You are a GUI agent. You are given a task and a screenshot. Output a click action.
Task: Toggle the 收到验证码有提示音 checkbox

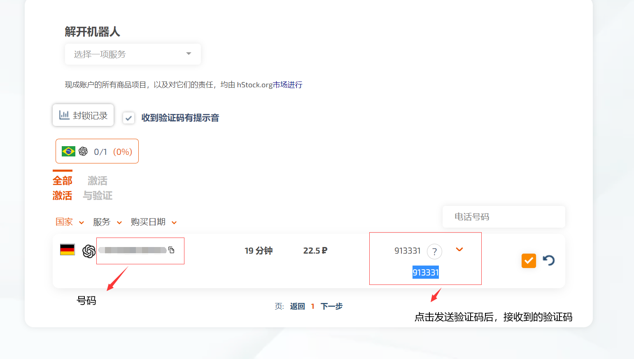(128, 118)
